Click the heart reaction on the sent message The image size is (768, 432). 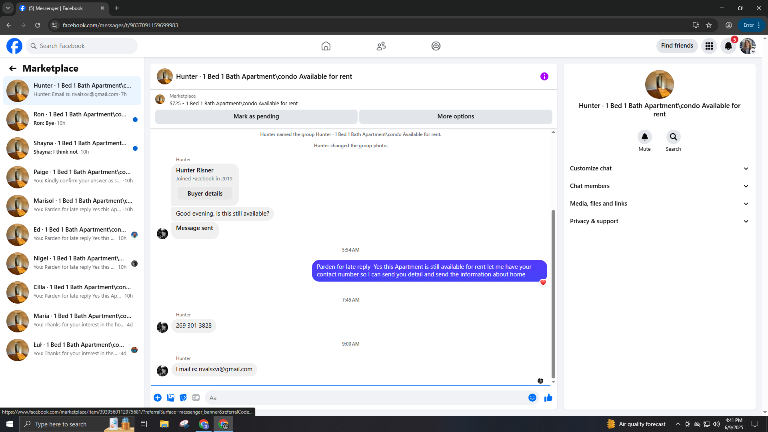tap(543, 282)
